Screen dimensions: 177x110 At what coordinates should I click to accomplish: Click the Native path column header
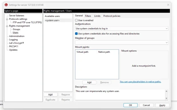tap(108, 52)
